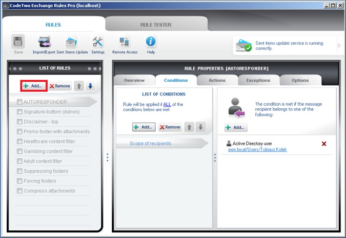Click the CodeTwo app icon in title bar
Image resolution: width=346 pixels, height=238 pixels.
tap(6, 6)
